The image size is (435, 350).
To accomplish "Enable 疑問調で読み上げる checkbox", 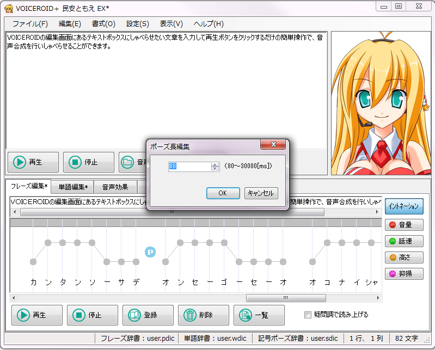I will 308,315.
